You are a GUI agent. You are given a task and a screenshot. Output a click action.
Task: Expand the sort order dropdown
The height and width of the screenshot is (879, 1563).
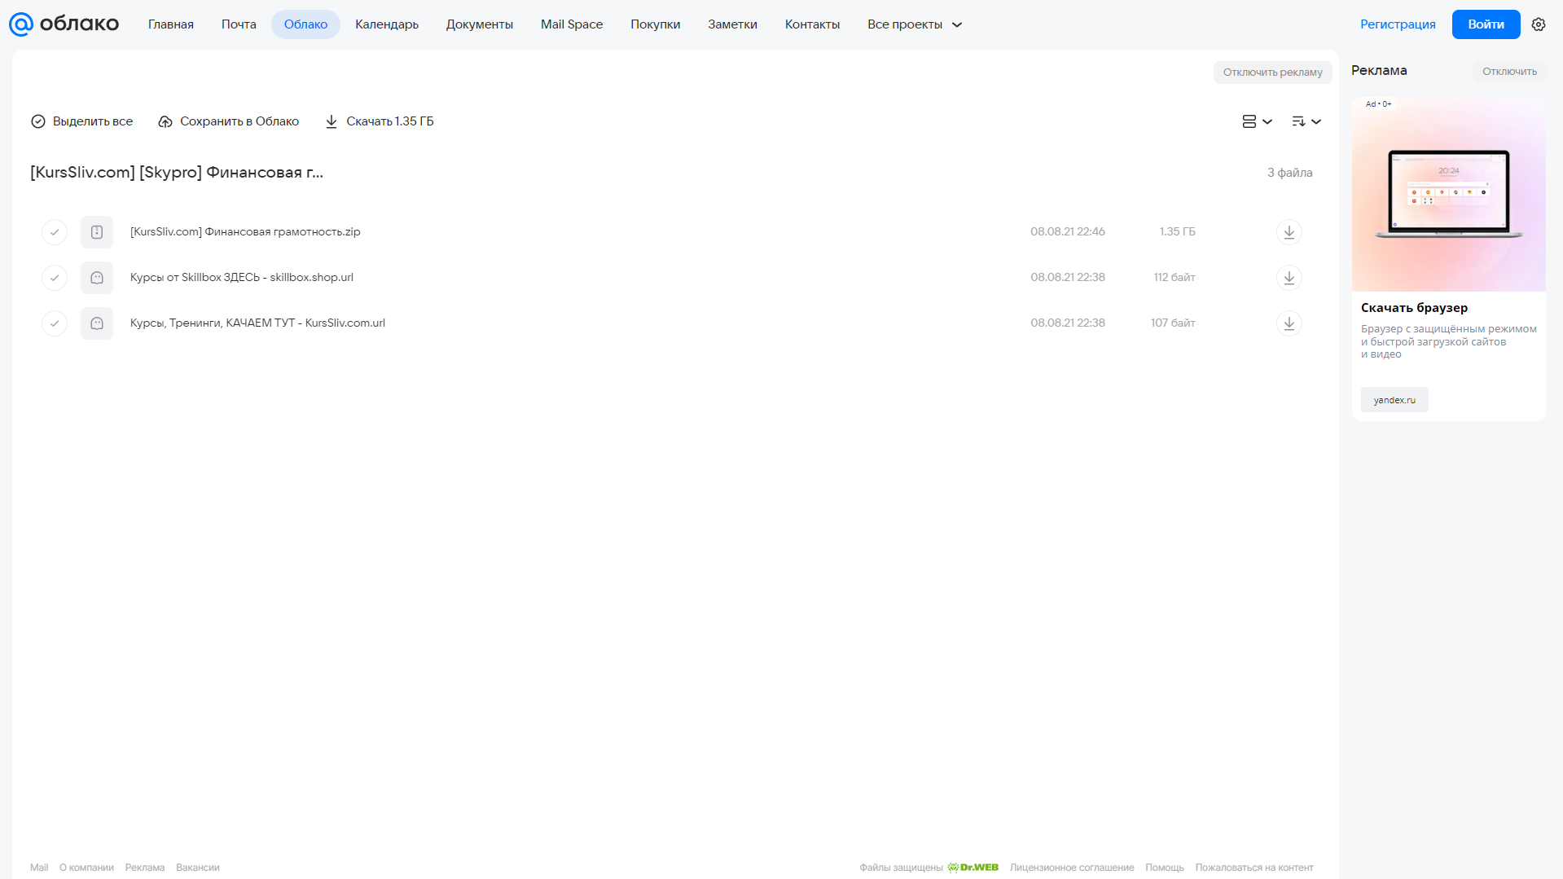click(x=1306, y=121)
